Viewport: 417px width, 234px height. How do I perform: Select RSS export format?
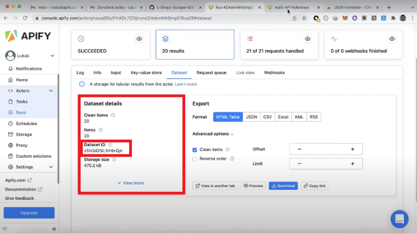point(313,117)
